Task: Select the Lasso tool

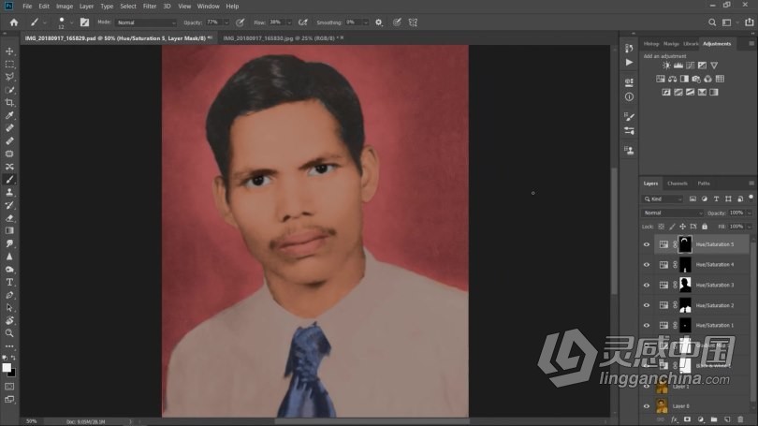Action: click(x=9, y=77)
